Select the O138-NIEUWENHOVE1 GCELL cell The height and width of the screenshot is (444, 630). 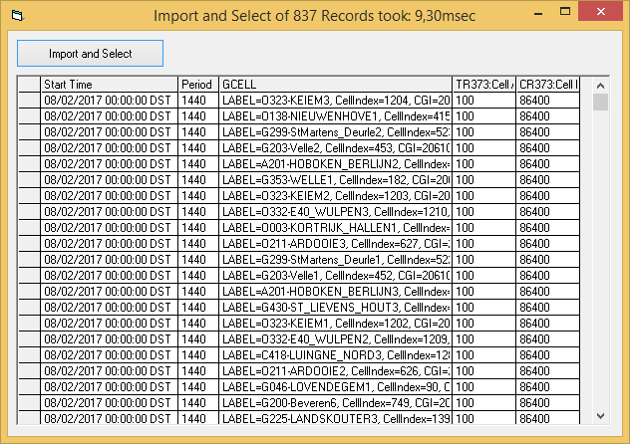point(335,116)
